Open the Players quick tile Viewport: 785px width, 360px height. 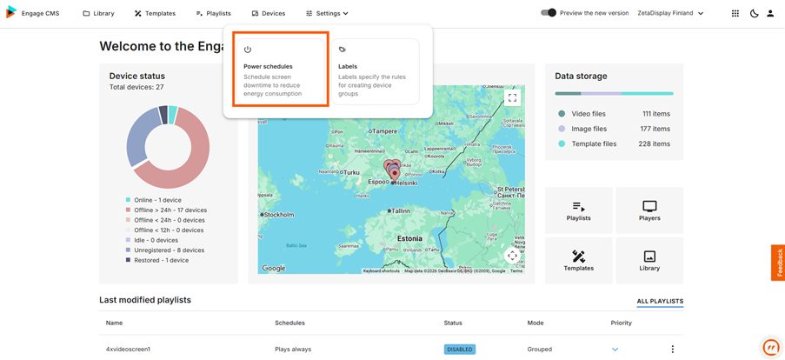click(x=649, y=210)
